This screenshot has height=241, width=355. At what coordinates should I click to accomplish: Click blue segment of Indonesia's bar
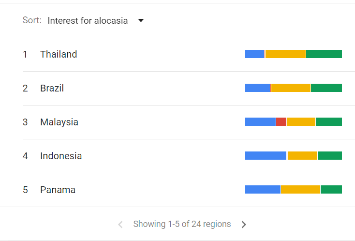tap(266, 156)
